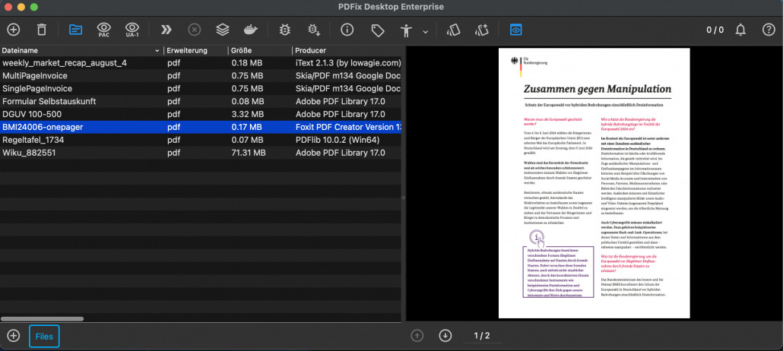
Task: Go to next page with down arrow
Action: click(445, 336)
